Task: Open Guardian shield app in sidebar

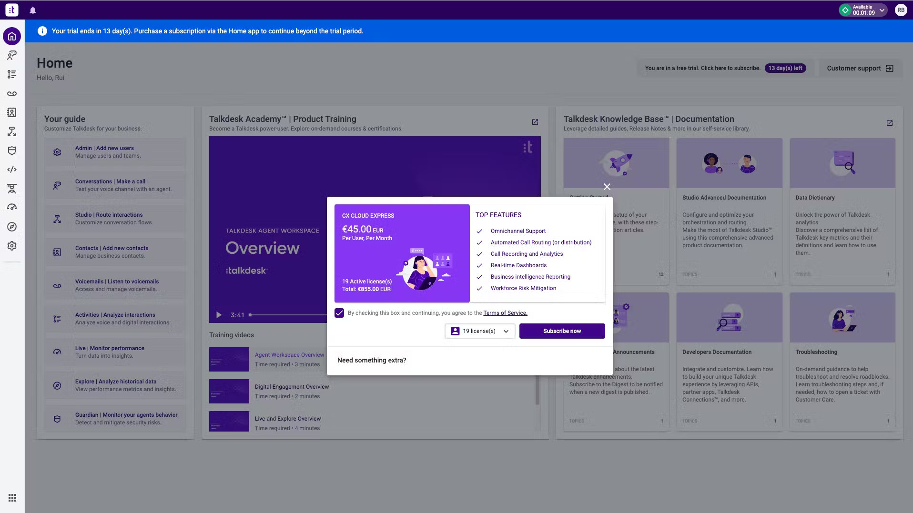Action: (12, 151)
